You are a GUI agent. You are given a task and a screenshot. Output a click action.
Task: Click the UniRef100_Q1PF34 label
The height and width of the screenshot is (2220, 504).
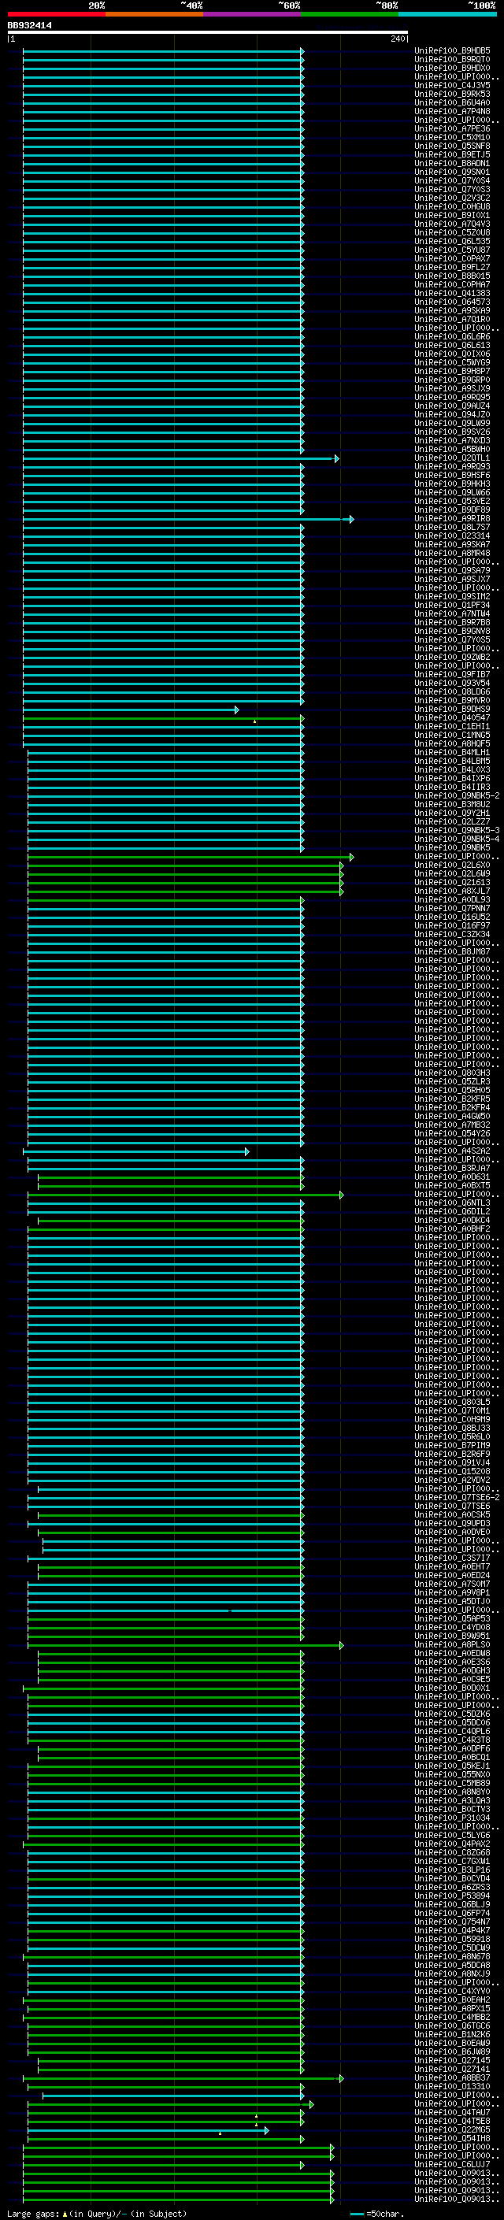point(452,605)
